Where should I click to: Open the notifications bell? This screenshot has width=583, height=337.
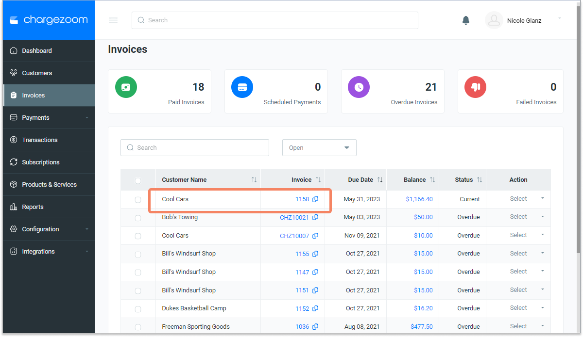point(466,20)
